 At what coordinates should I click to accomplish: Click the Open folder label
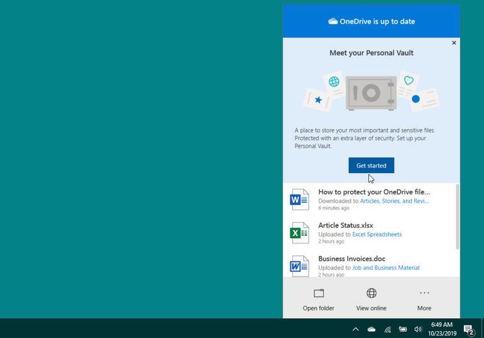pos(318,308)
